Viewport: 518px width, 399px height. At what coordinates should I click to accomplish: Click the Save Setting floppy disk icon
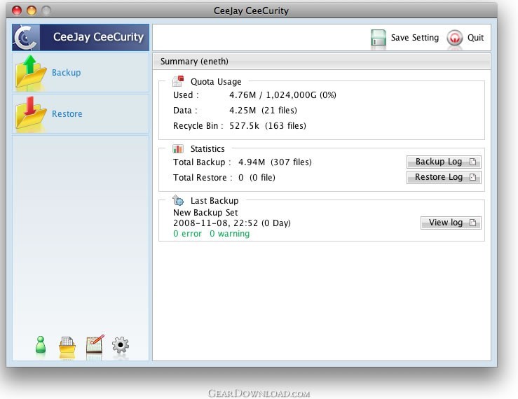click(379, 38)
